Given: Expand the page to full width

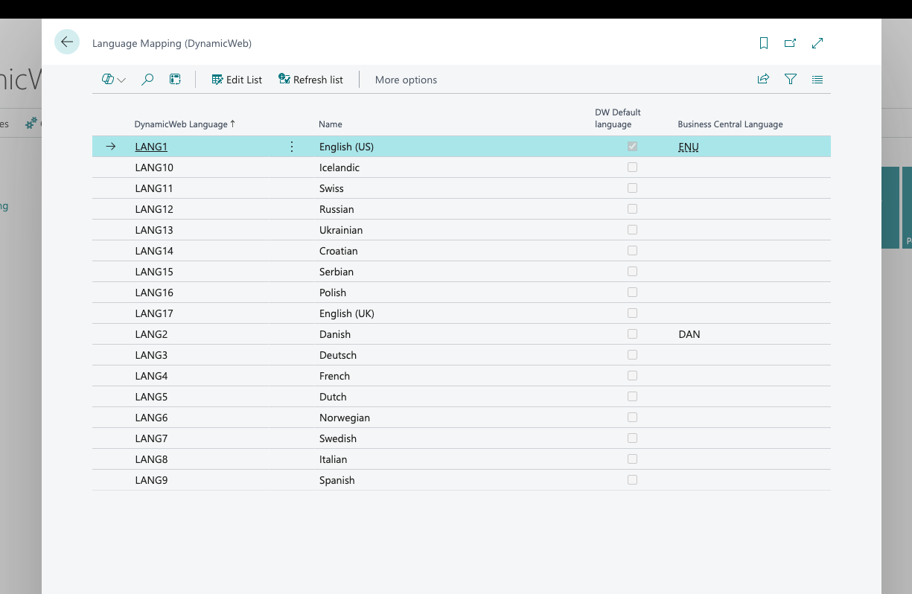Looking at the screenshot, I should (x=817, y=43).
